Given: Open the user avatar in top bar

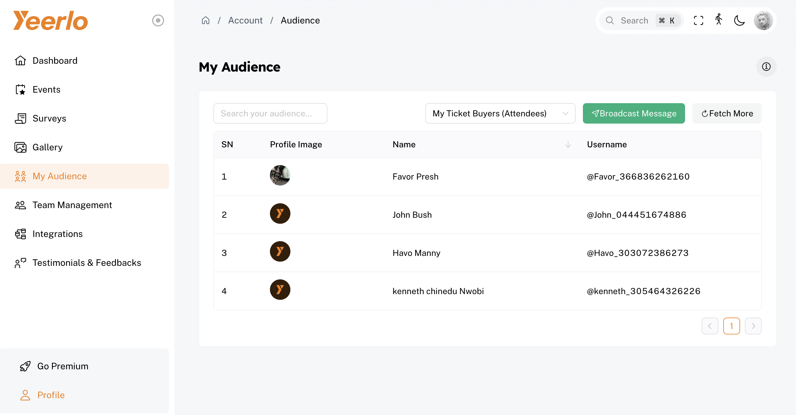Looking at the screenshot, I should 763,20.
